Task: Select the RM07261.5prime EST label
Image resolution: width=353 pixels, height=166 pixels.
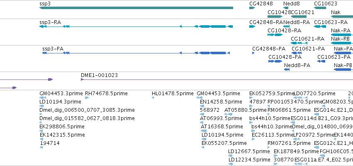Action: pyautogui.click(x=289, y=143)
